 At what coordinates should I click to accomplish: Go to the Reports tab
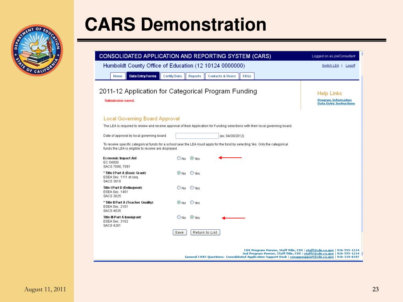coord(195,76)
